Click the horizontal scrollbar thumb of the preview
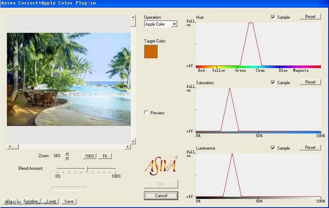The height and width of the screenshot is (208, 329). (x=15, y=147)
